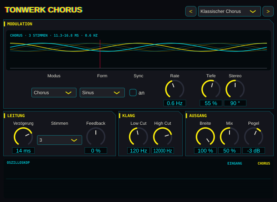The image size is (277, 202).
Task: Click the 120 Hz Low Cut value
Action: point(138,150)
